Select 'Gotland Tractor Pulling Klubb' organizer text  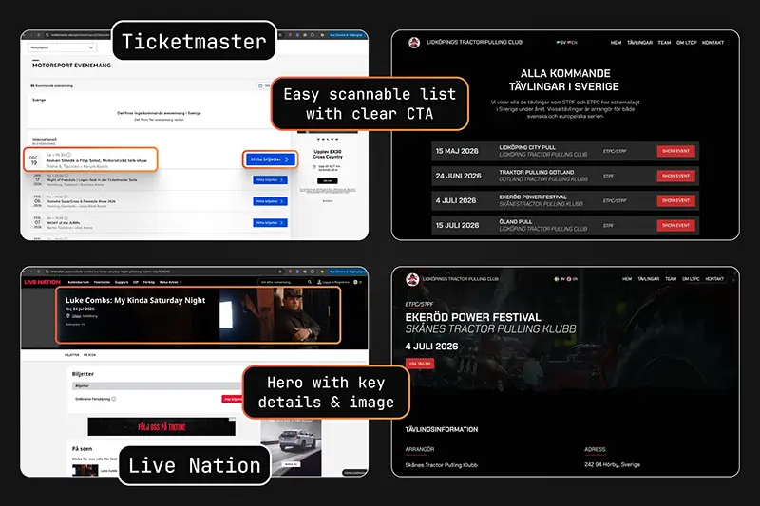[x=543, y=179]
